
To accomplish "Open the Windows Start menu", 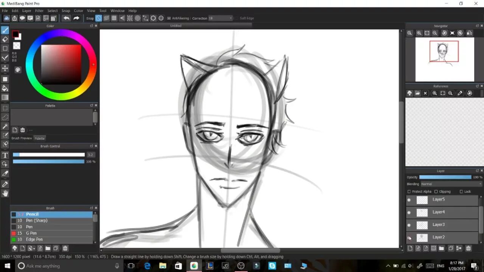I will tap(7, 266).
